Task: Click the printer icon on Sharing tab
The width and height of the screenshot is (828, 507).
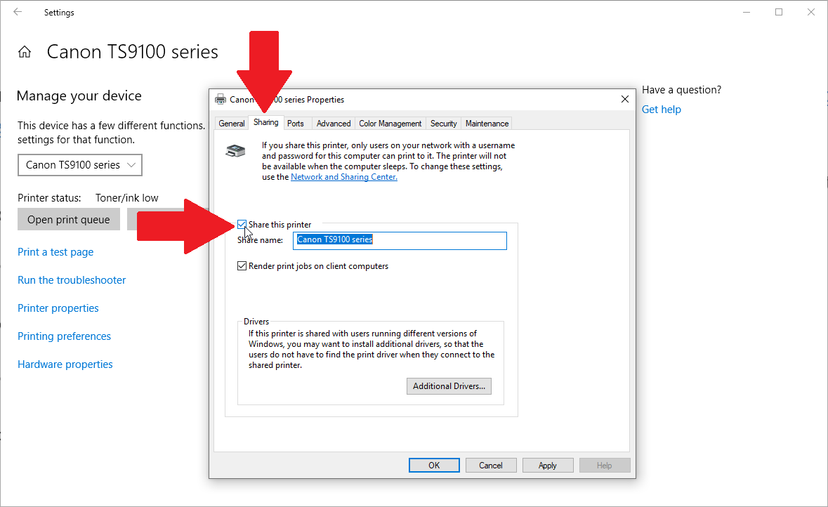Action: click(x=235, y=150)
